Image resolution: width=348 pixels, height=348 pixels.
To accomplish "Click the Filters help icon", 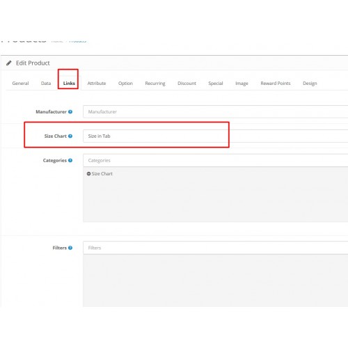I will (70, 248).
